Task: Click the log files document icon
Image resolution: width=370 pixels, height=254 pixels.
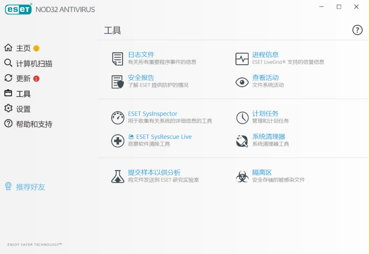Action: click(x=118, y=59)
